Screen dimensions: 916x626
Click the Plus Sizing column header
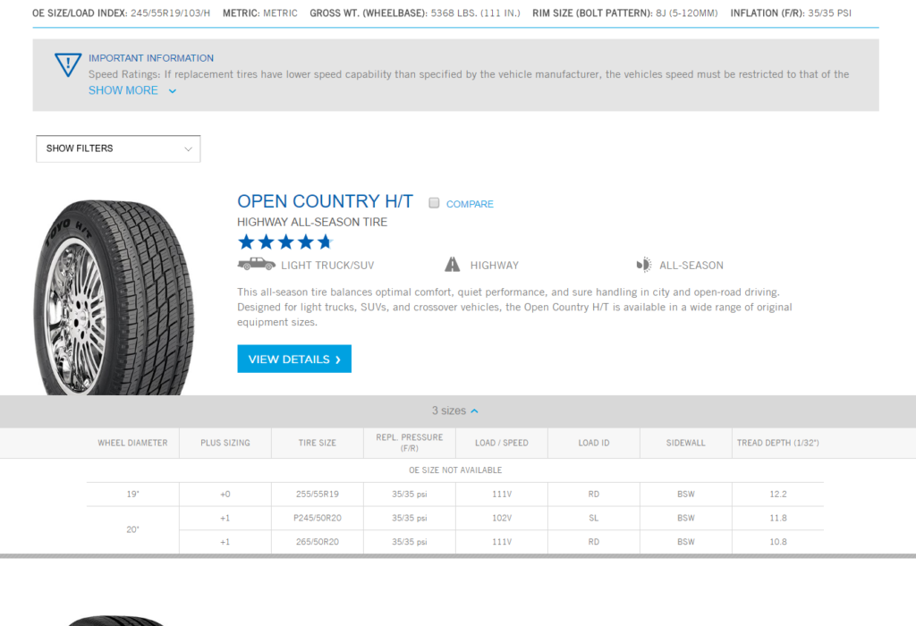point(225,443)
